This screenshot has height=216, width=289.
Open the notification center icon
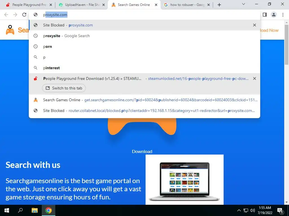pyautogui.click(x=280, y=210)
